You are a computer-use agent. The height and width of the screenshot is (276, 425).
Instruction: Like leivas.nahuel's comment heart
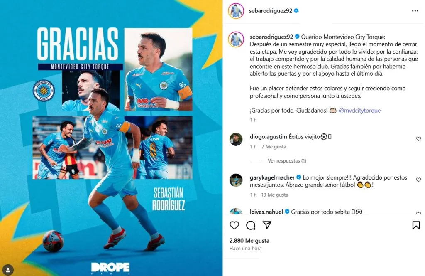(418, 213)
